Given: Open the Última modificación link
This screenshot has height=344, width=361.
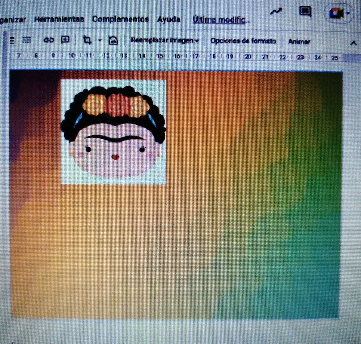Looking at the screenshot, I should [221, 20].
